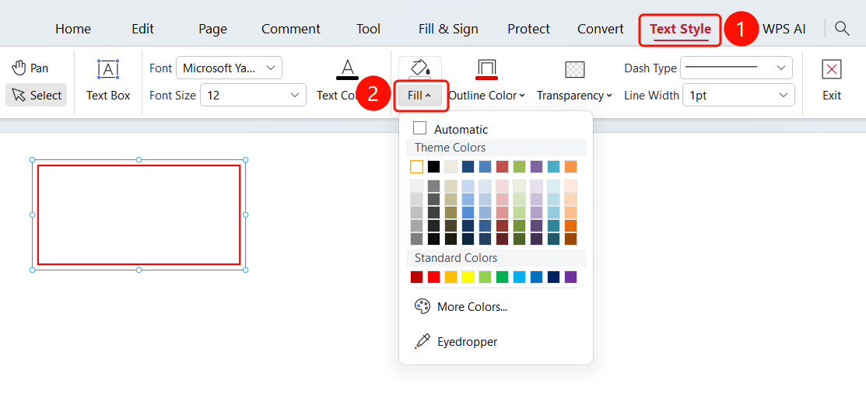Select the standard dark green swatch
Image resolution: width=866 pixels, height=401 pixels.
click(x=502, y=277)
